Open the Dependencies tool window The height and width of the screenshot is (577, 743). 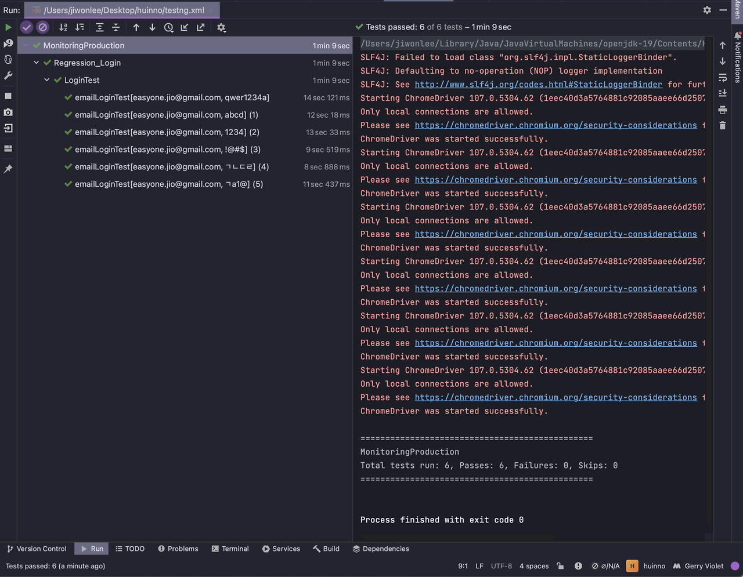pyautogui.click(x=381, y=549)
